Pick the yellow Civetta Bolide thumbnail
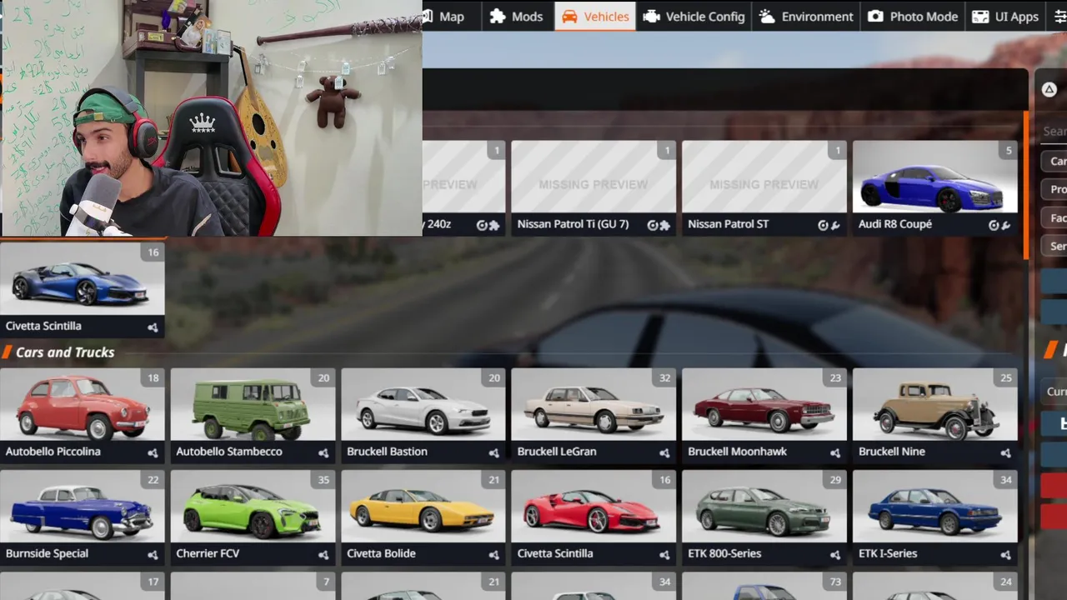Screen dimensions: 1067x600 [x=423, y=507]
